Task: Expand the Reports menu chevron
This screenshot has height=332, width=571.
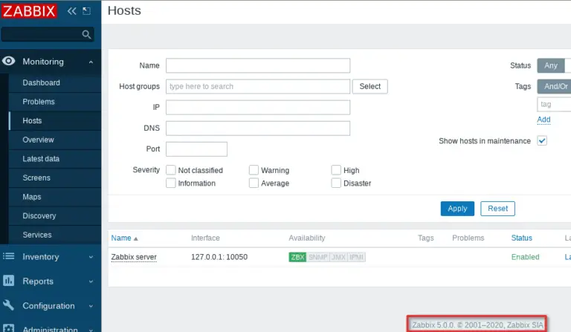Action: 91,281
